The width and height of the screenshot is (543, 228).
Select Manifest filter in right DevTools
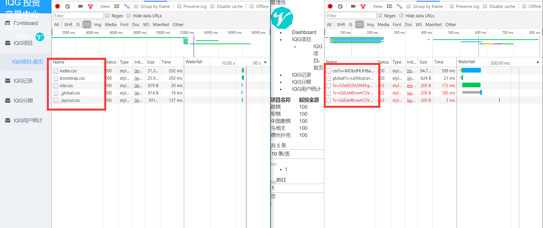coord(434,25)
